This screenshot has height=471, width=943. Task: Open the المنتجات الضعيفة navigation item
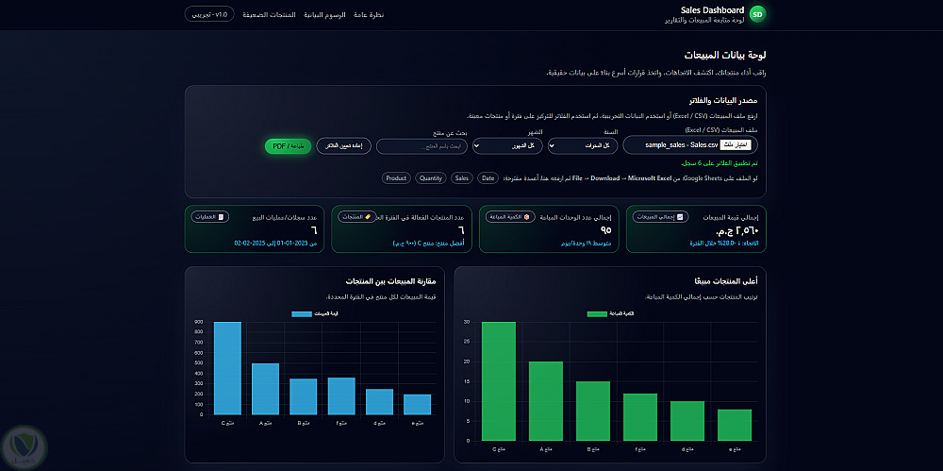(269, 14)
